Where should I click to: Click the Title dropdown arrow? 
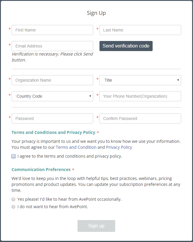point(178,80)
